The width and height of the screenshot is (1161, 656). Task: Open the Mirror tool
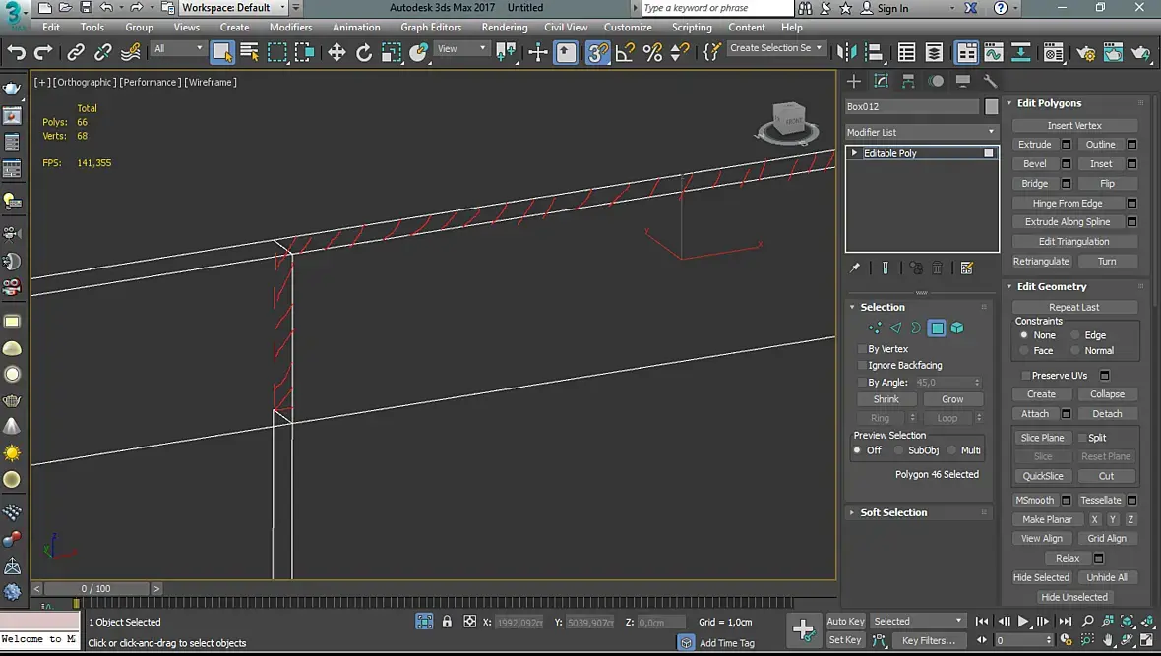click(x=847, y=52)
